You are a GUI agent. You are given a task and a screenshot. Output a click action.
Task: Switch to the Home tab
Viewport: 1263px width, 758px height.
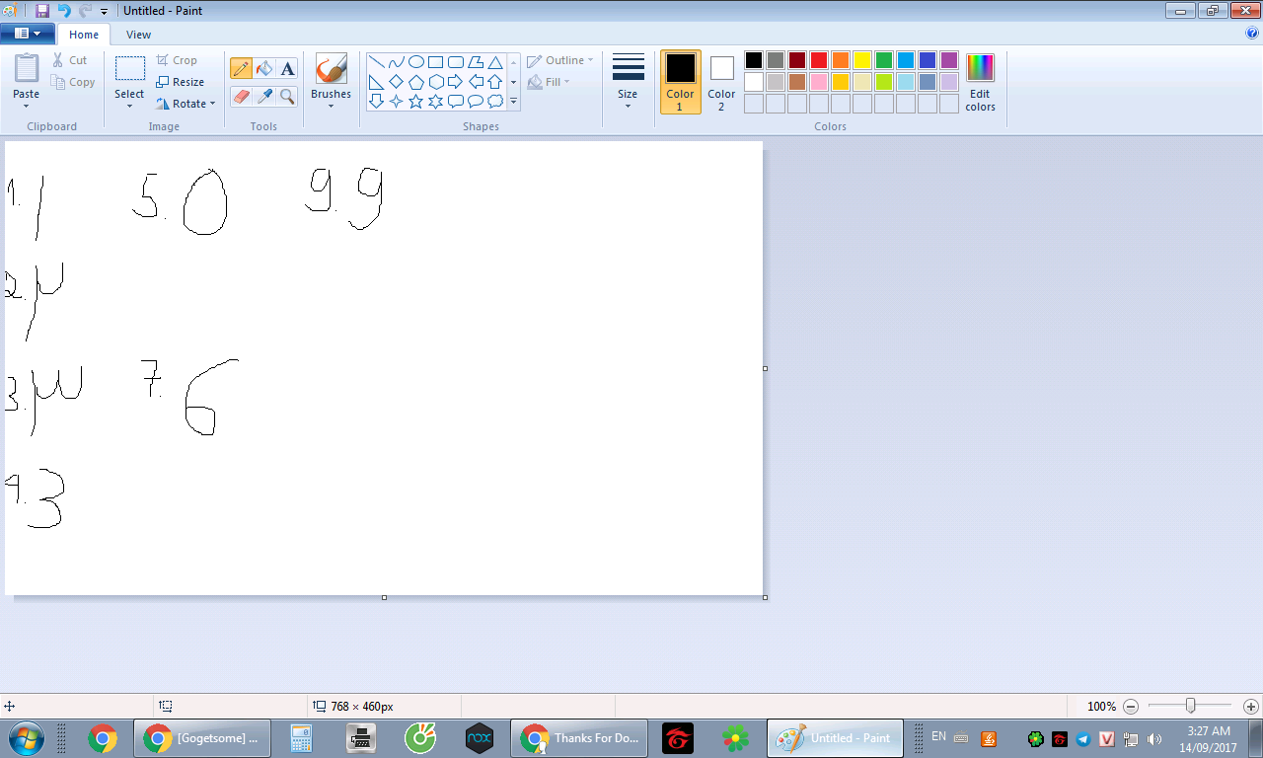(84, 35)
